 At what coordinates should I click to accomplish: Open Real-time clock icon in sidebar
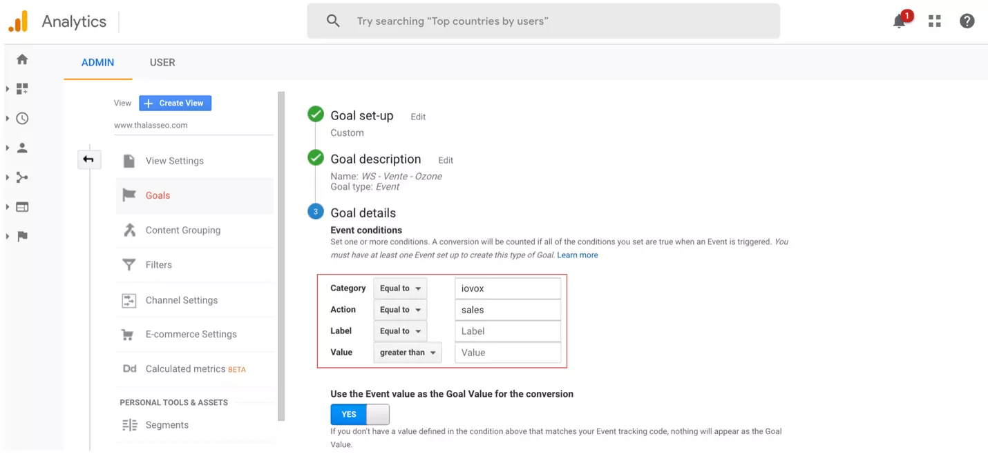[22, 119]
